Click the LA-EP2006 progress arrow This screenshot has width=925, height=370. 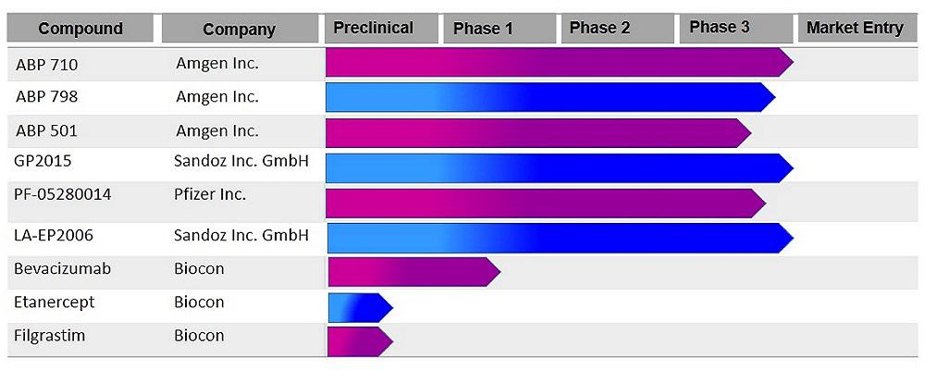[x=561, y=239]
